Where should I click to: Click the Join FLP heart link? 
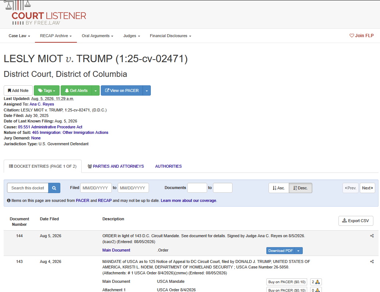tap(361, 36)
